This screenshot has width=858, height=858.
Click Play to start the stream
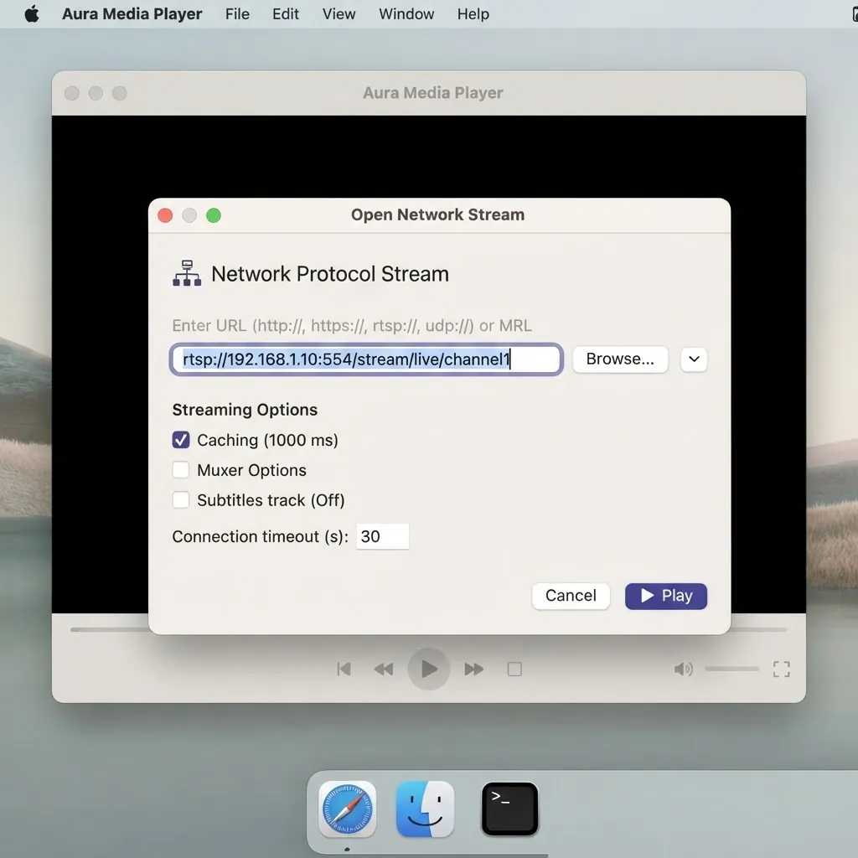tap(666, 596)
